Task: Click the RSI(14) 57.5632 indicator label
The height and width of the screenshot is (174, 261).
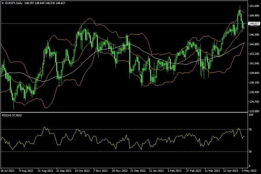Action: pyautogui.click(x=12, y=115)
